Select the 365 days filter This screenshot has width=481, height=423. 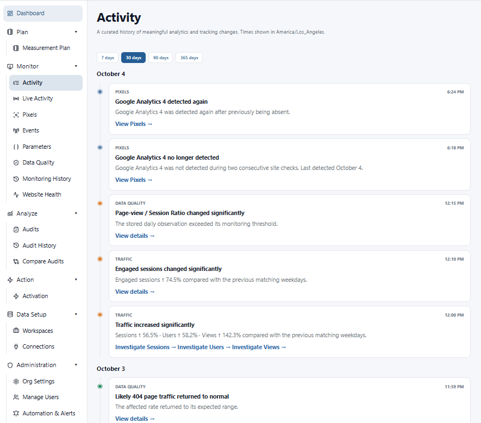[x=189, y=58]
